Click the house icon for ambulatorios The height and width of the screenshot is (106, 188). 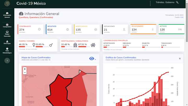pyautogui.click(x=93, y=45)
